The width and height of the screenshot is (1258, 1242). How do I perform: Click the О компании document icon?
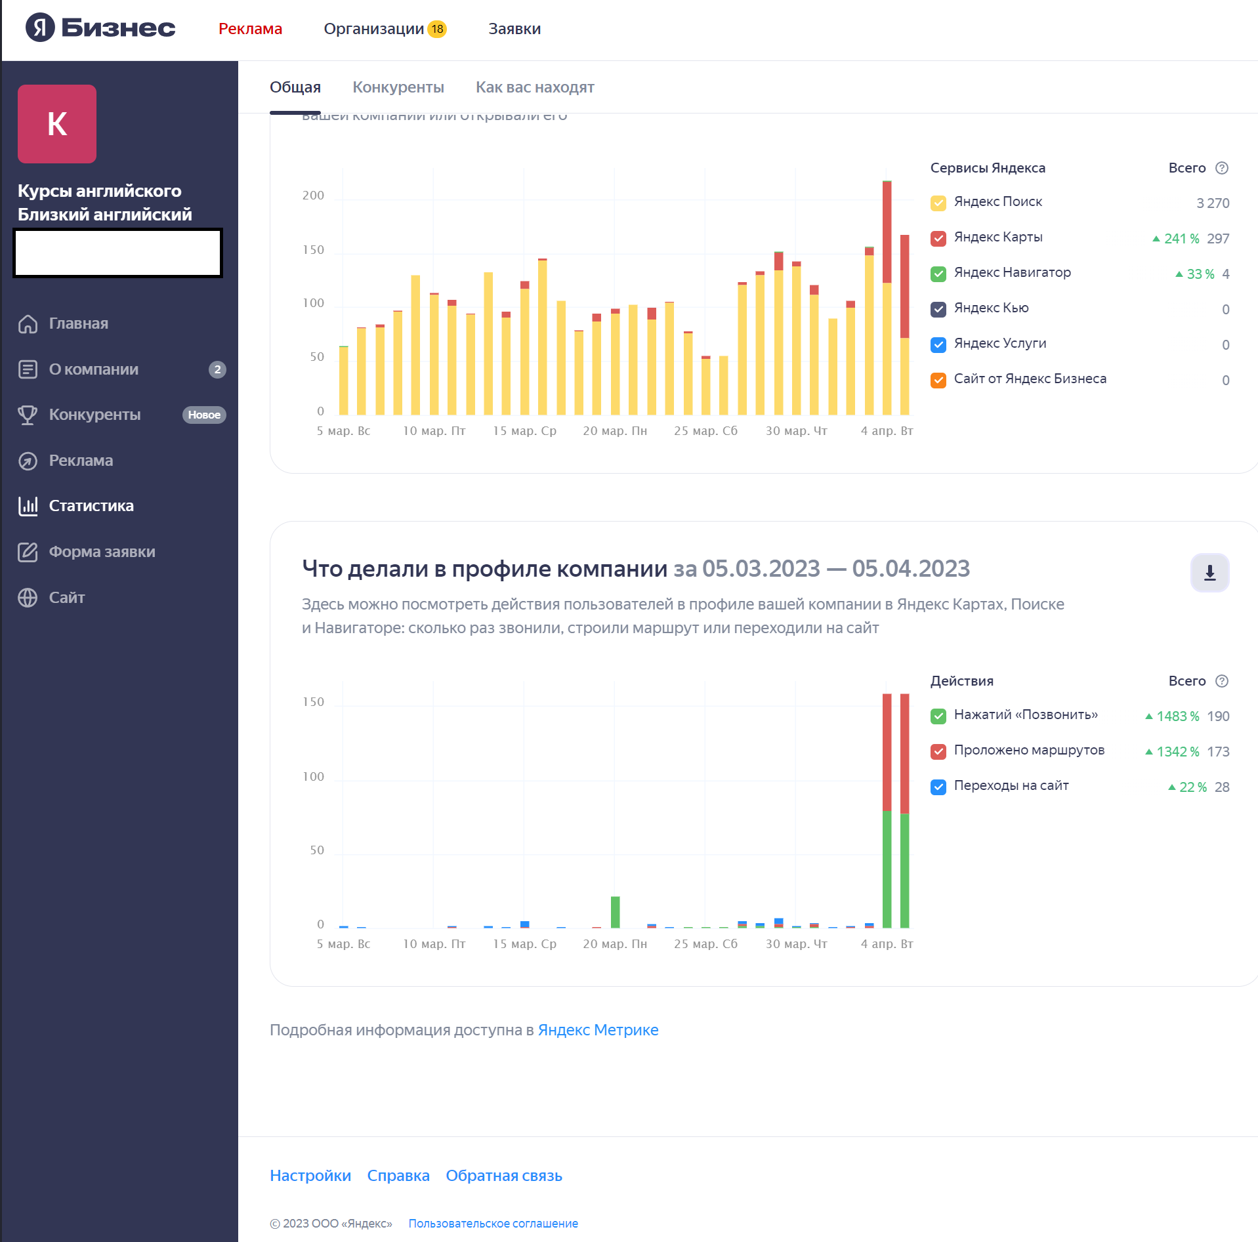28,369
